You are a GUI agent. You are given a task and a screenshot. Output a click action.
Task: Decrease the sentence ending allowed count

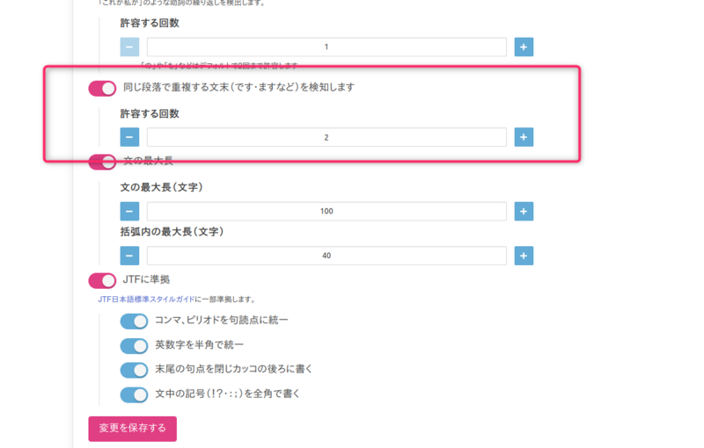(129, 137)
